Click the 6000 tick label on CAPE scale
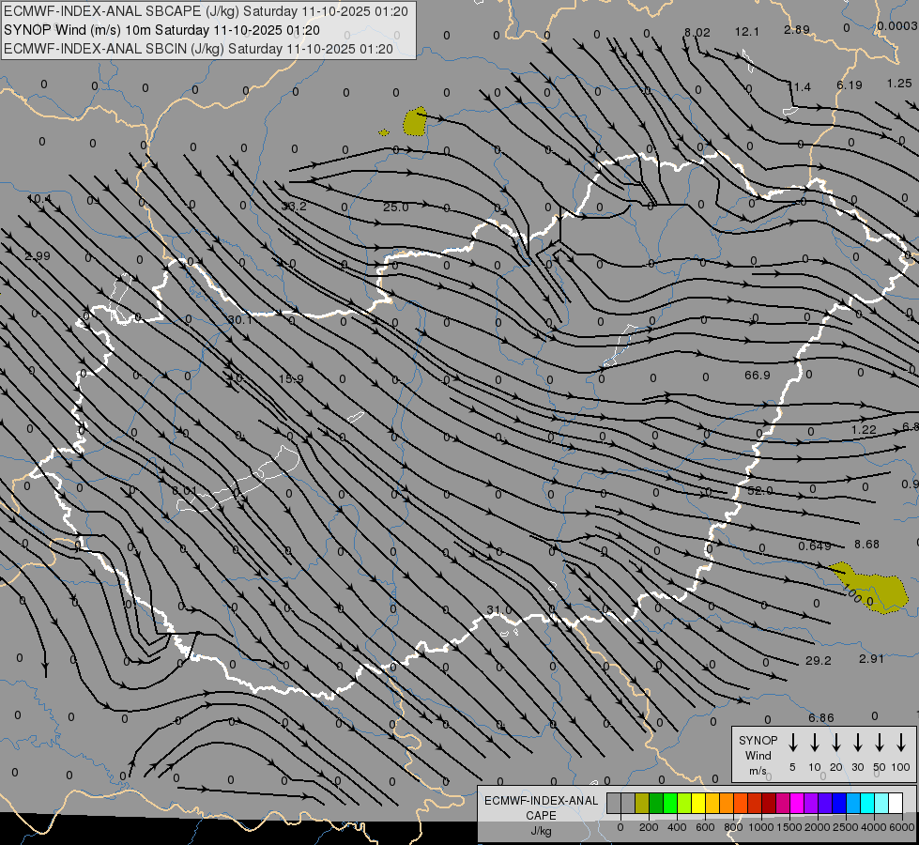The image size is (919, 845). point(902,827)
